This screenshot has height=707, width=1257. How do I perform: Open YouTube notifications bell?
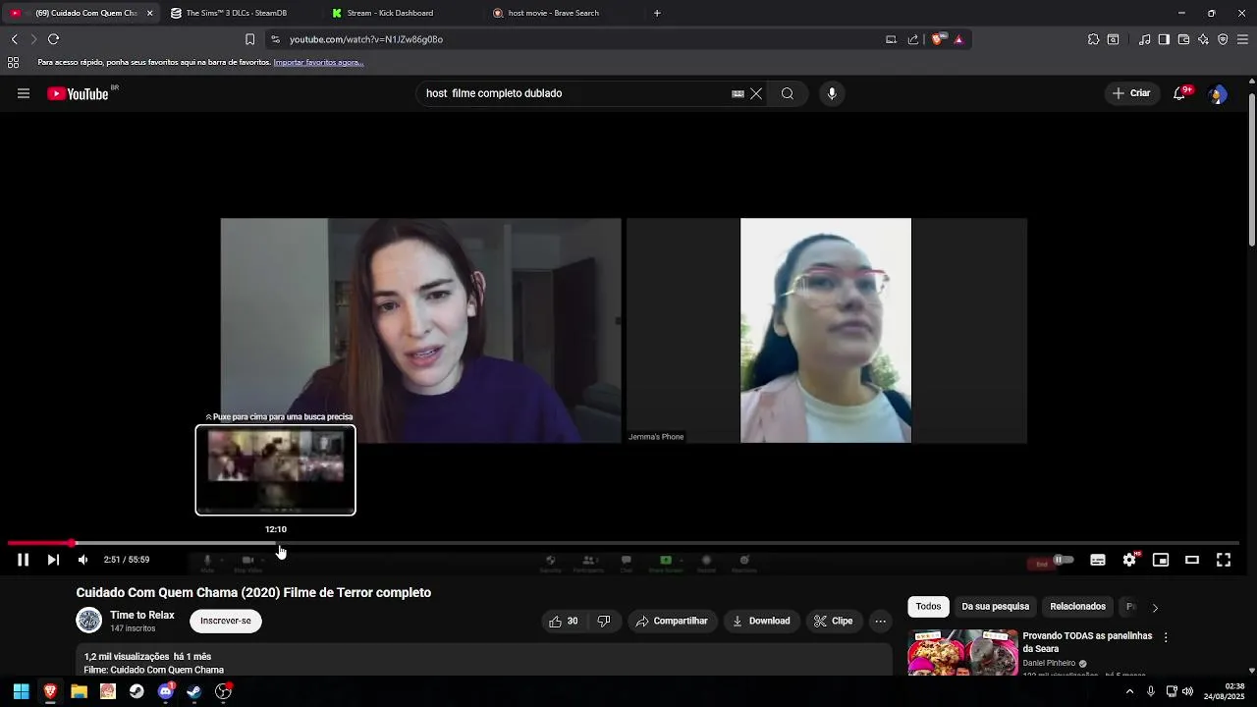pyautogui.click(x=1180, y=93)
